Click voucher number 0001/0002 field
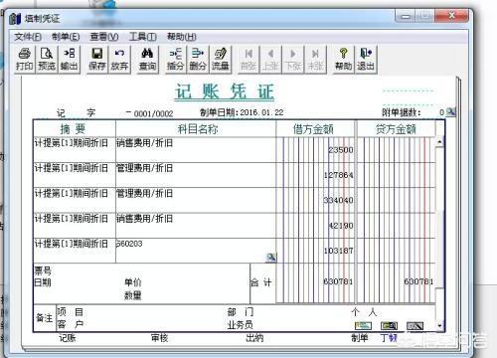This screenshot has width=497, height=358. click(153, 113)
